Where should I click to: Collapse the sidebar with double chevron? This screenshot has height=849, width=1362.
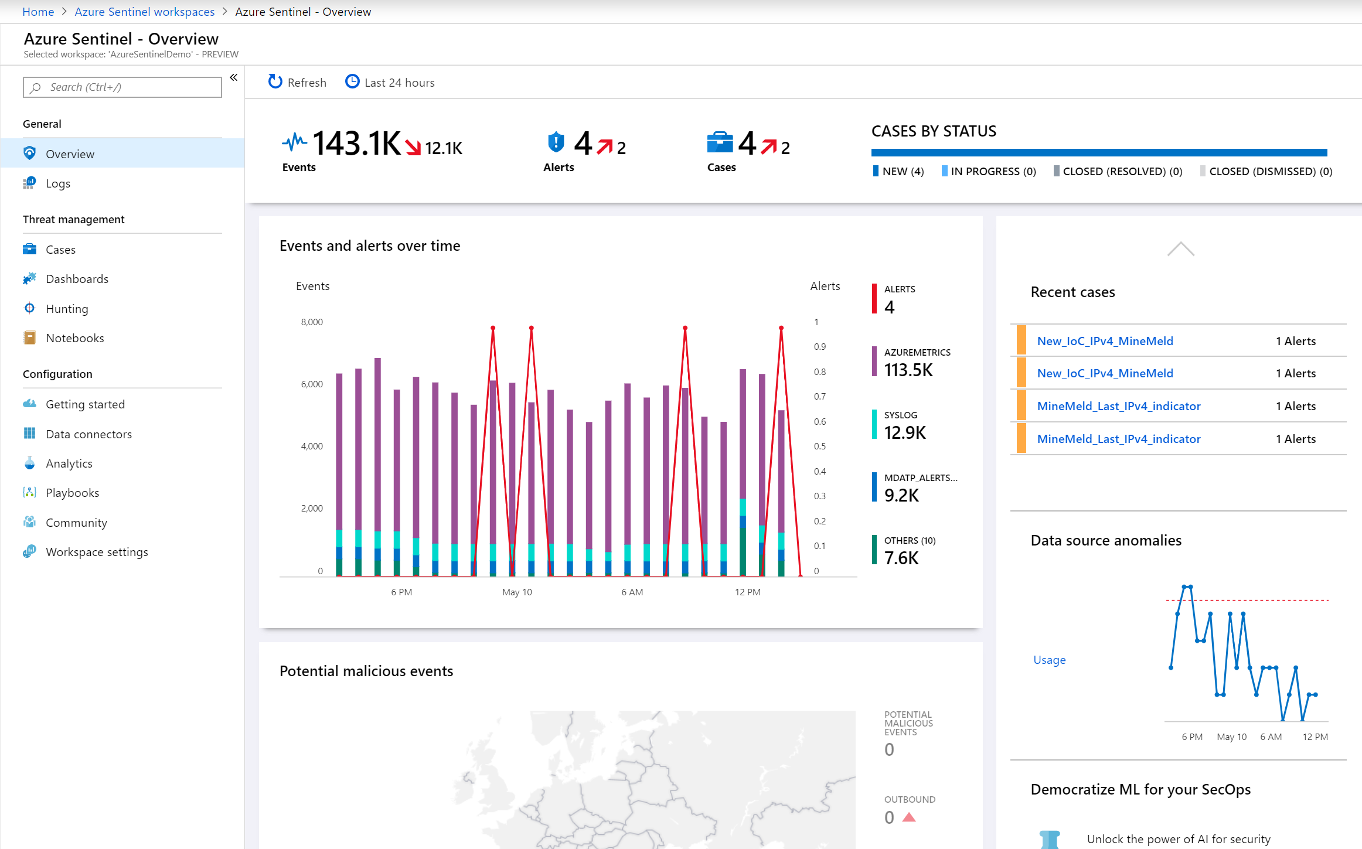click(x=233, y=78)
